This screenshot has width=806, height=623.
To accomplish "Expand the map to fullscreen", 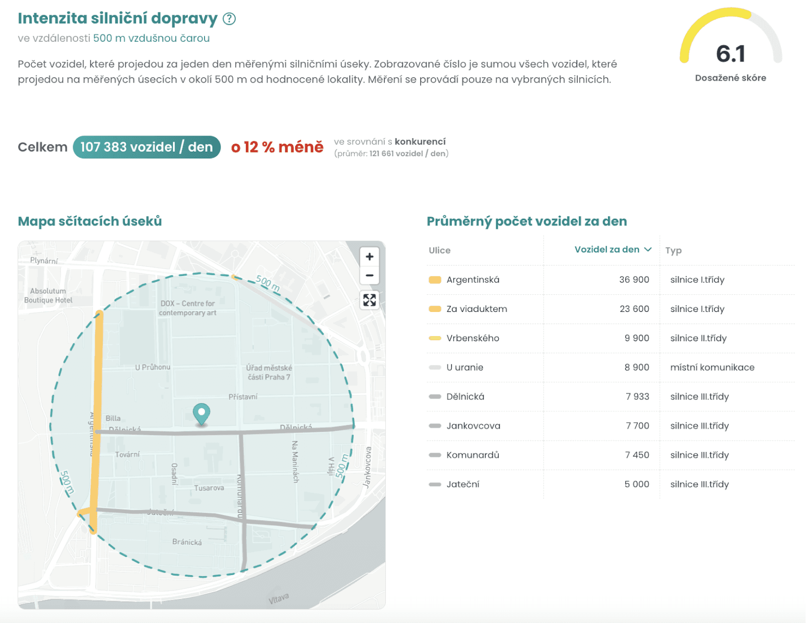I will [x=369, y=300].
